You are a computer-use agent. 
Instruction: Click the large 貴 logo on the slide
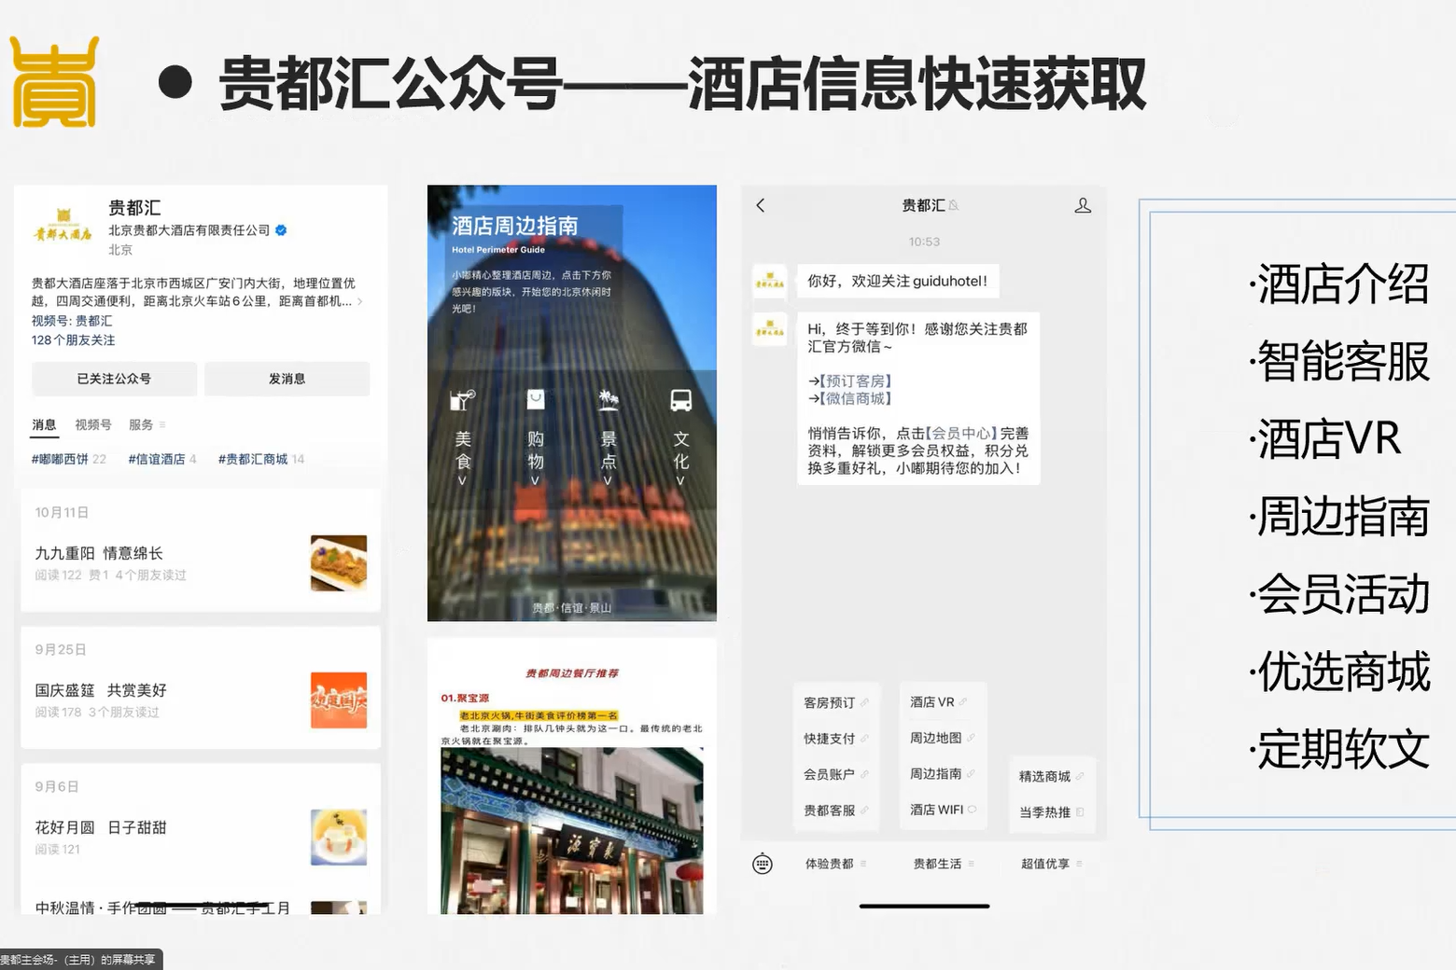coord(55,82)
